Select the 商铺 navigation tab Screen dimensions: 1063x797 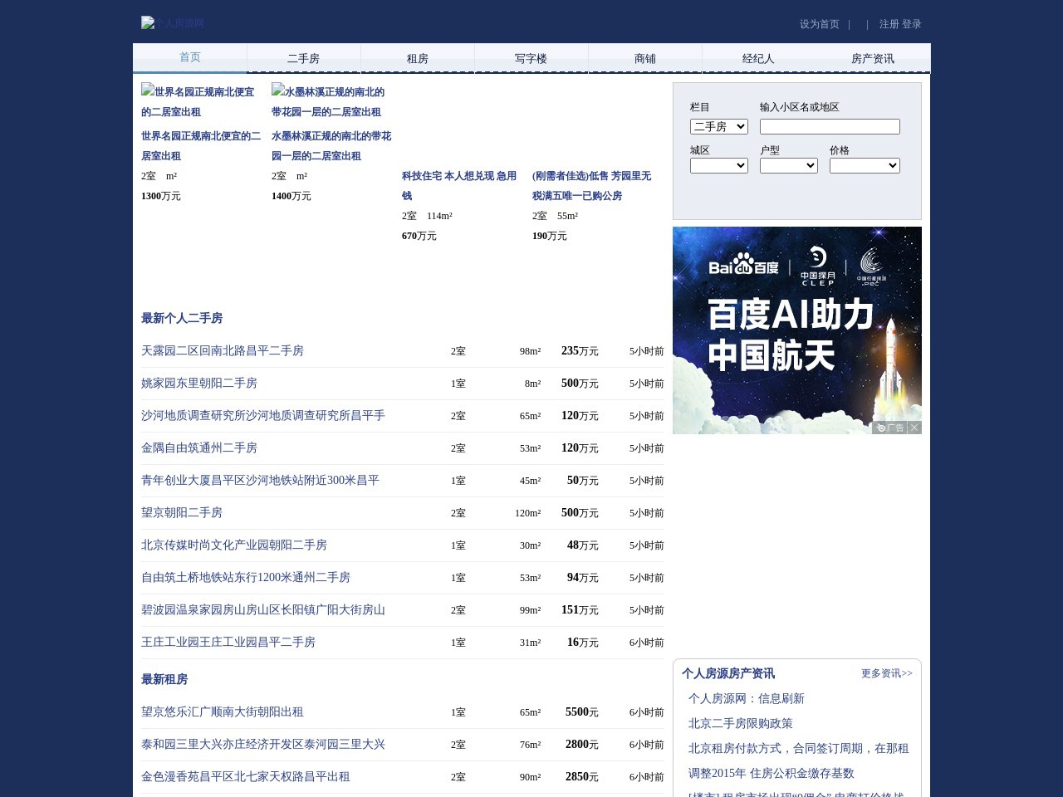(644, 58)
